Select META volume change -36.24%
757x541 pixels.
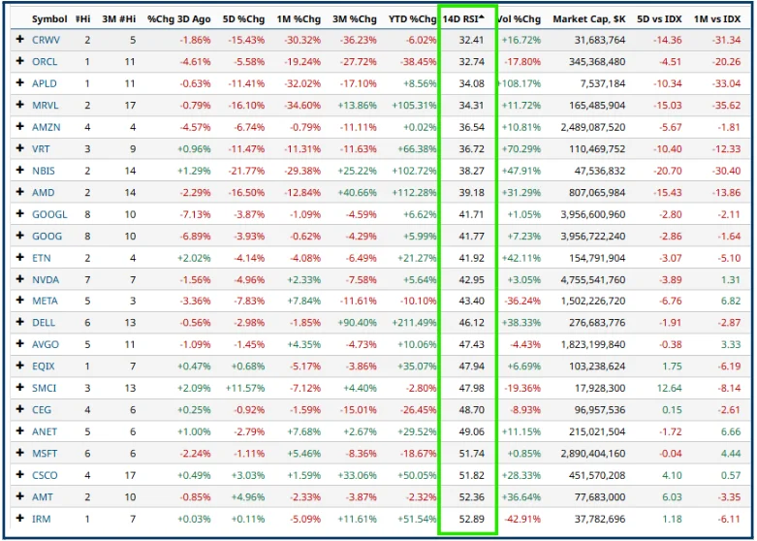522,301
